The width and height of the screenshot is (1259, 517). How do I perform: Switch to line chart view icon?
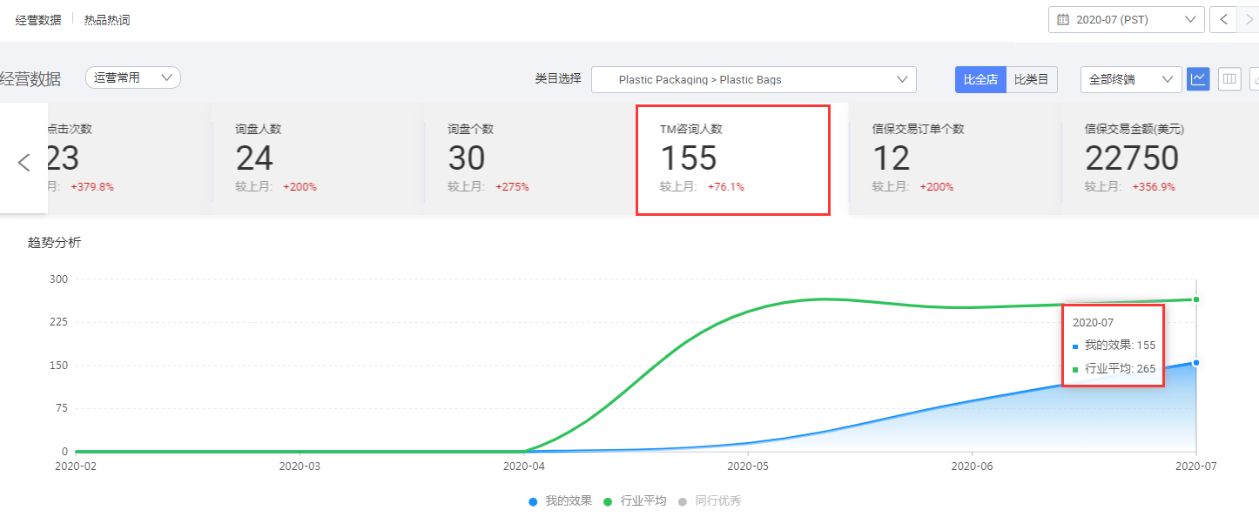1198,79
